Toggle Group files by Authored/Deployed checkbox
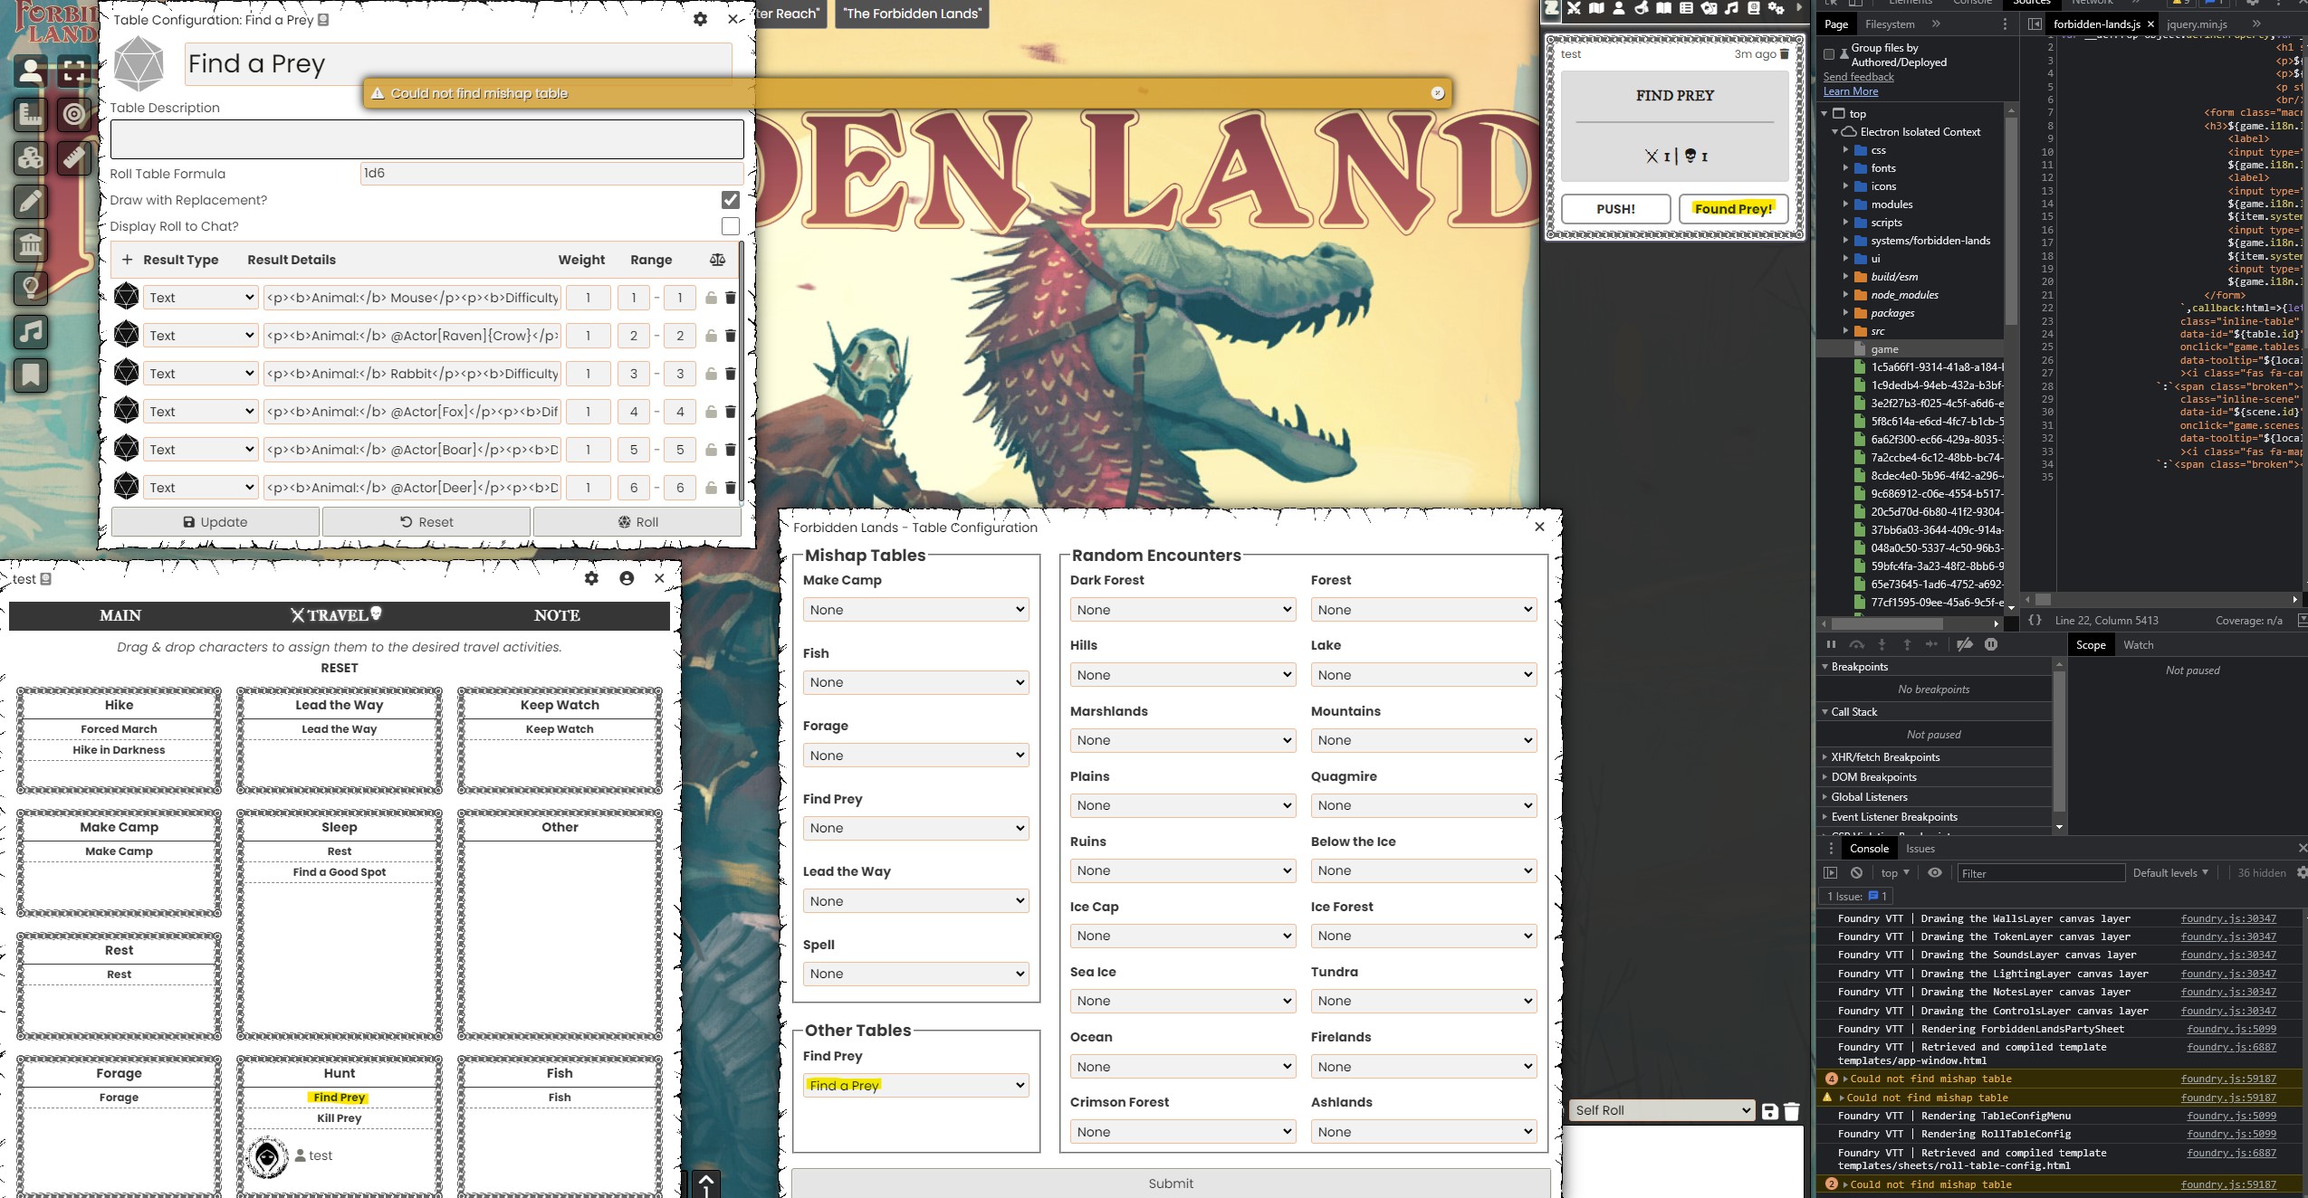The image size is (2308, 1198). (1829, 54)
